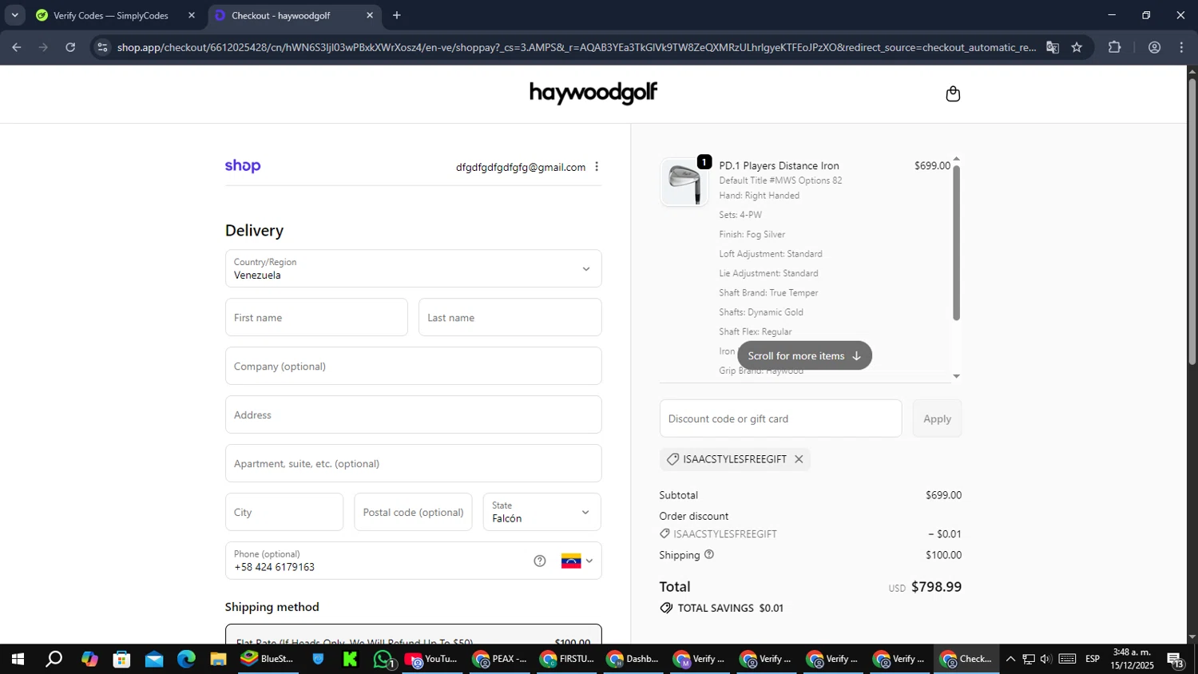Open Mail app from taskbar
Viewport: 1198px width, 674px height.
(x=154, y=659)
